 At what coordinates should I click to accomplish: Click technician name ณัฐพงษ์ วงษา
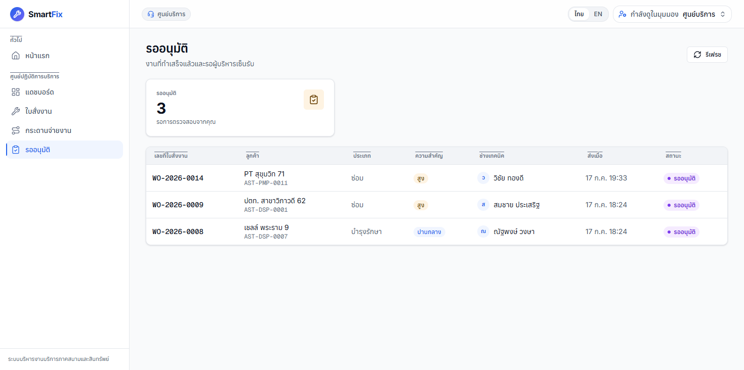click(514, 232)
